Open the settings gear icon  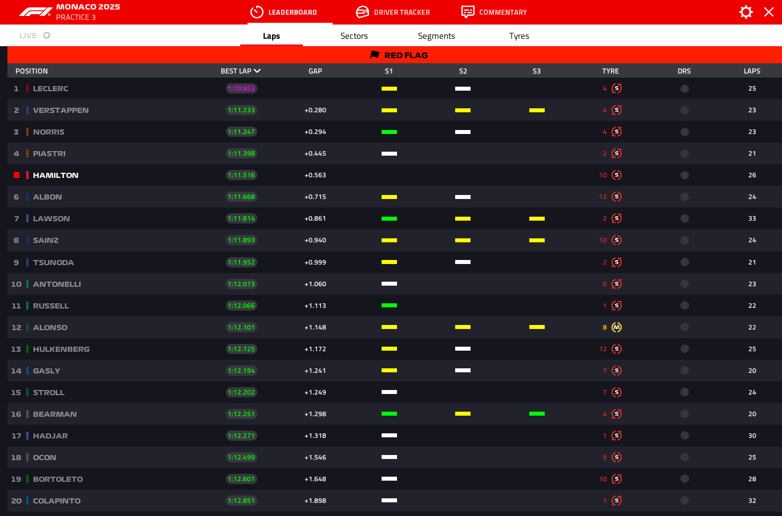tap(745, 12)
